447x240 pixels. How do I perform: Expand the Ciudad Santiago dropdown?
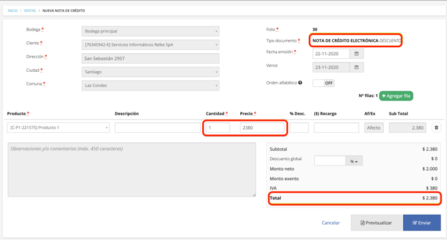[151, 72]
